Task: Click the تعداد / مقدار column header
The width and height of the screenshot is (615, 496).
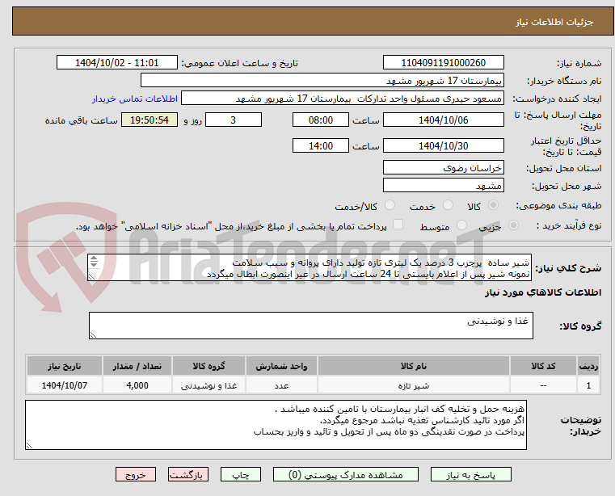Action: [x=137, y=366]
